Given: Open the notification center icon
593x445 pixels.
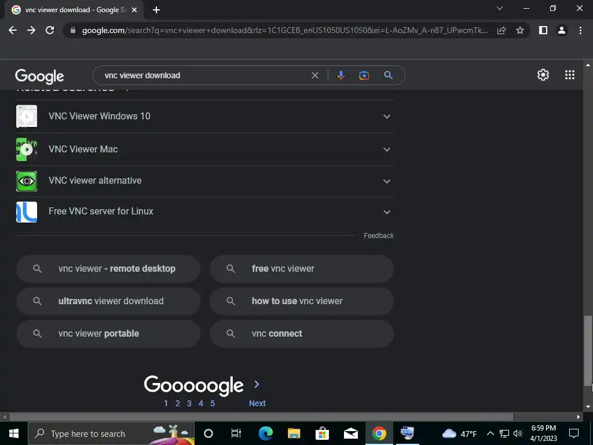Looking at the screenshot, I should [x=574, y=433].
